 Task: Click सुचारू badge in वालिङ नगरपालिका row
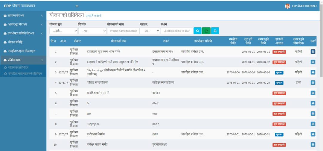279,83
